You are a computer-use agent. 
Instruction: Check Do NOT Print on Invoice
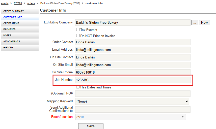tap(78, 36)
